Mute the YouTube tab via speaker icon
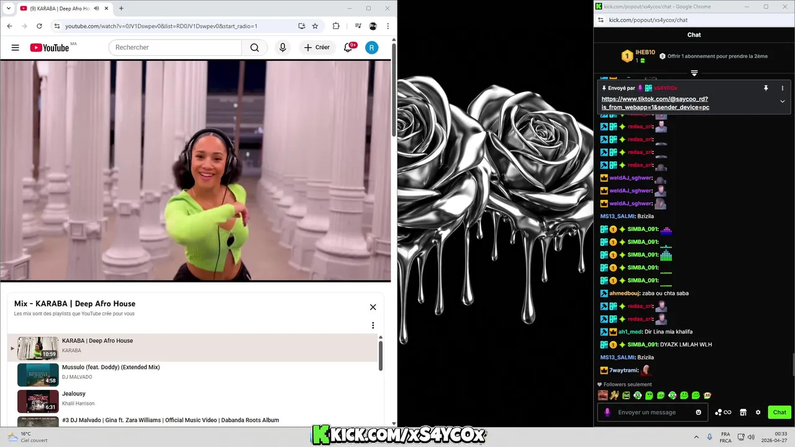795x447 pixels. tap(96, 8)
